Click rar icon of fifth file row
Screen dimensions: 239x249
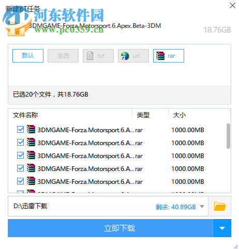point(31,181)
